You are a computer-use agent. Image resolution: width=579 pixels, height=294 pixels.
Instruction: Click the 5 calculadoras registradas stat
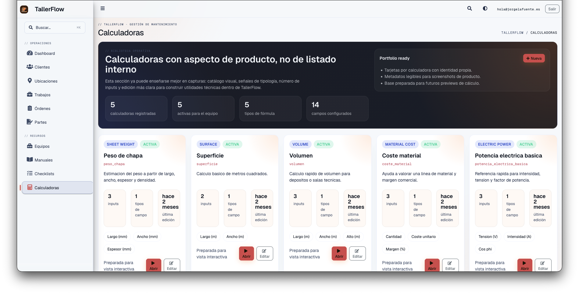[136, 109]
